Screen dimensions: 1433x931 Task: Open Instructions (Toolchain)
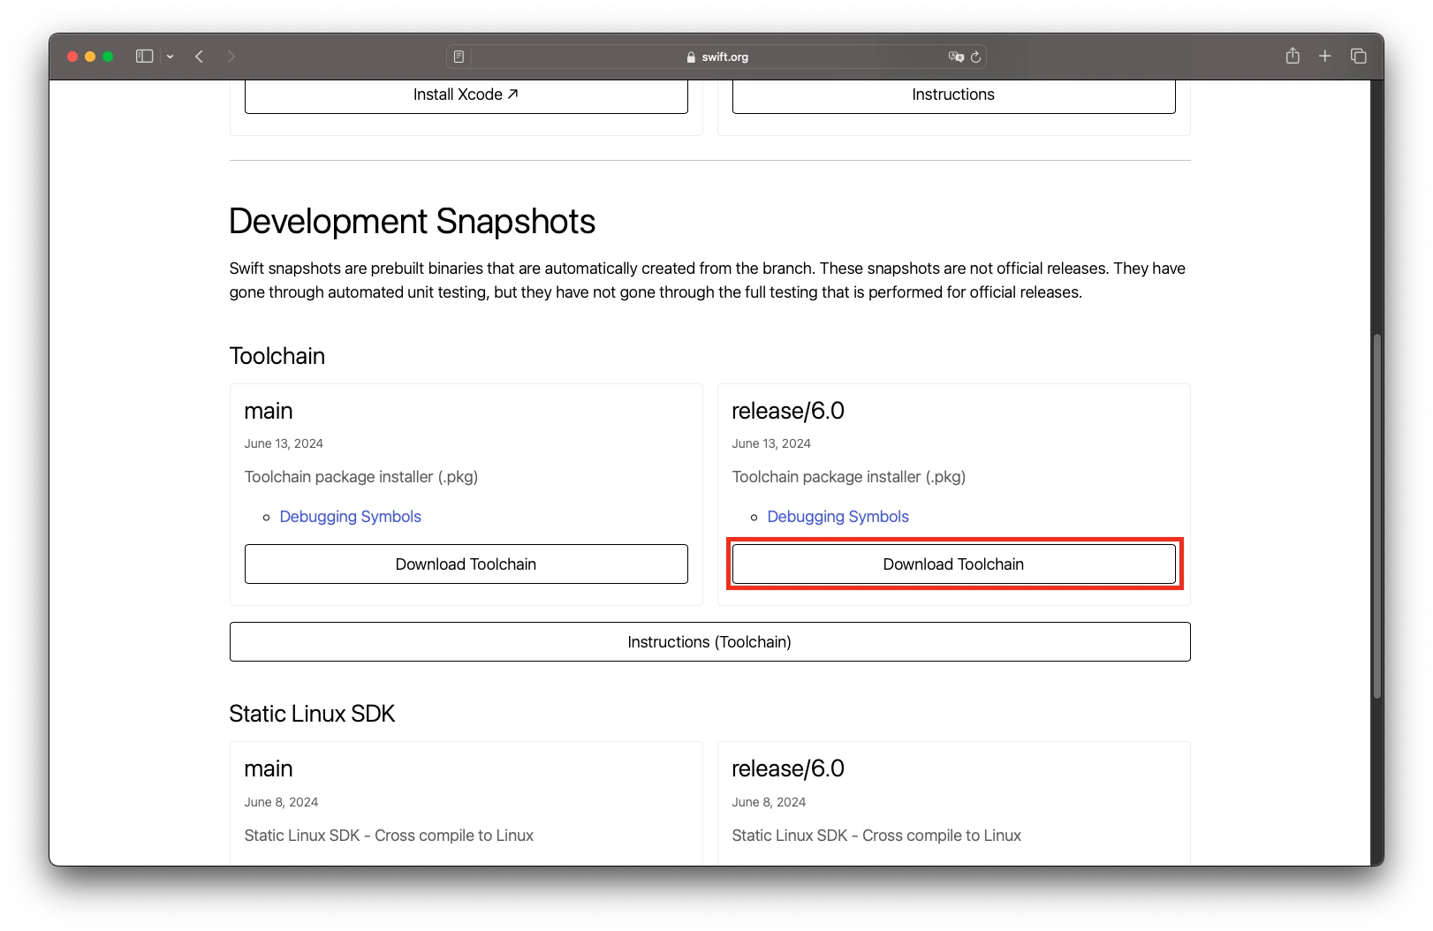coord(709,641)
